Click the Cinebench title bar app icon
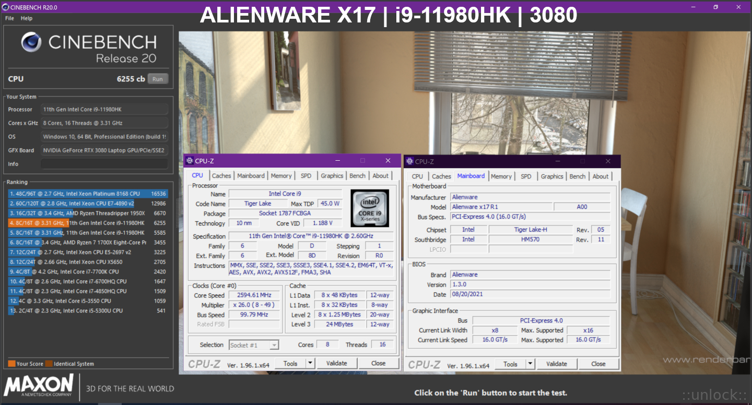 tap(5, 7)
